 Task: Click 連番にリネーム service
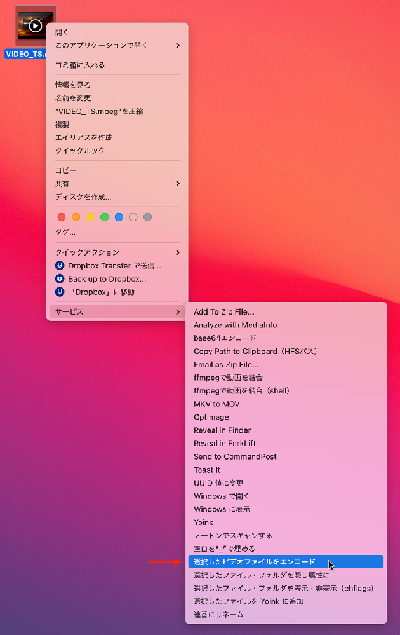click(286, 615)
